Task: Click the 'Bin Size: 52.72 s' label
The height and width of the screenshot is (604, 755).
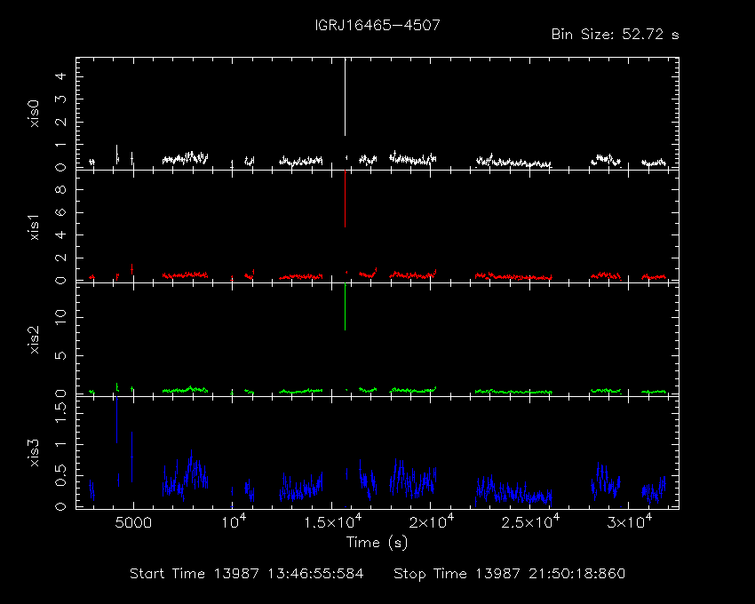Action: pyautogui.click(x=615, y=35)
